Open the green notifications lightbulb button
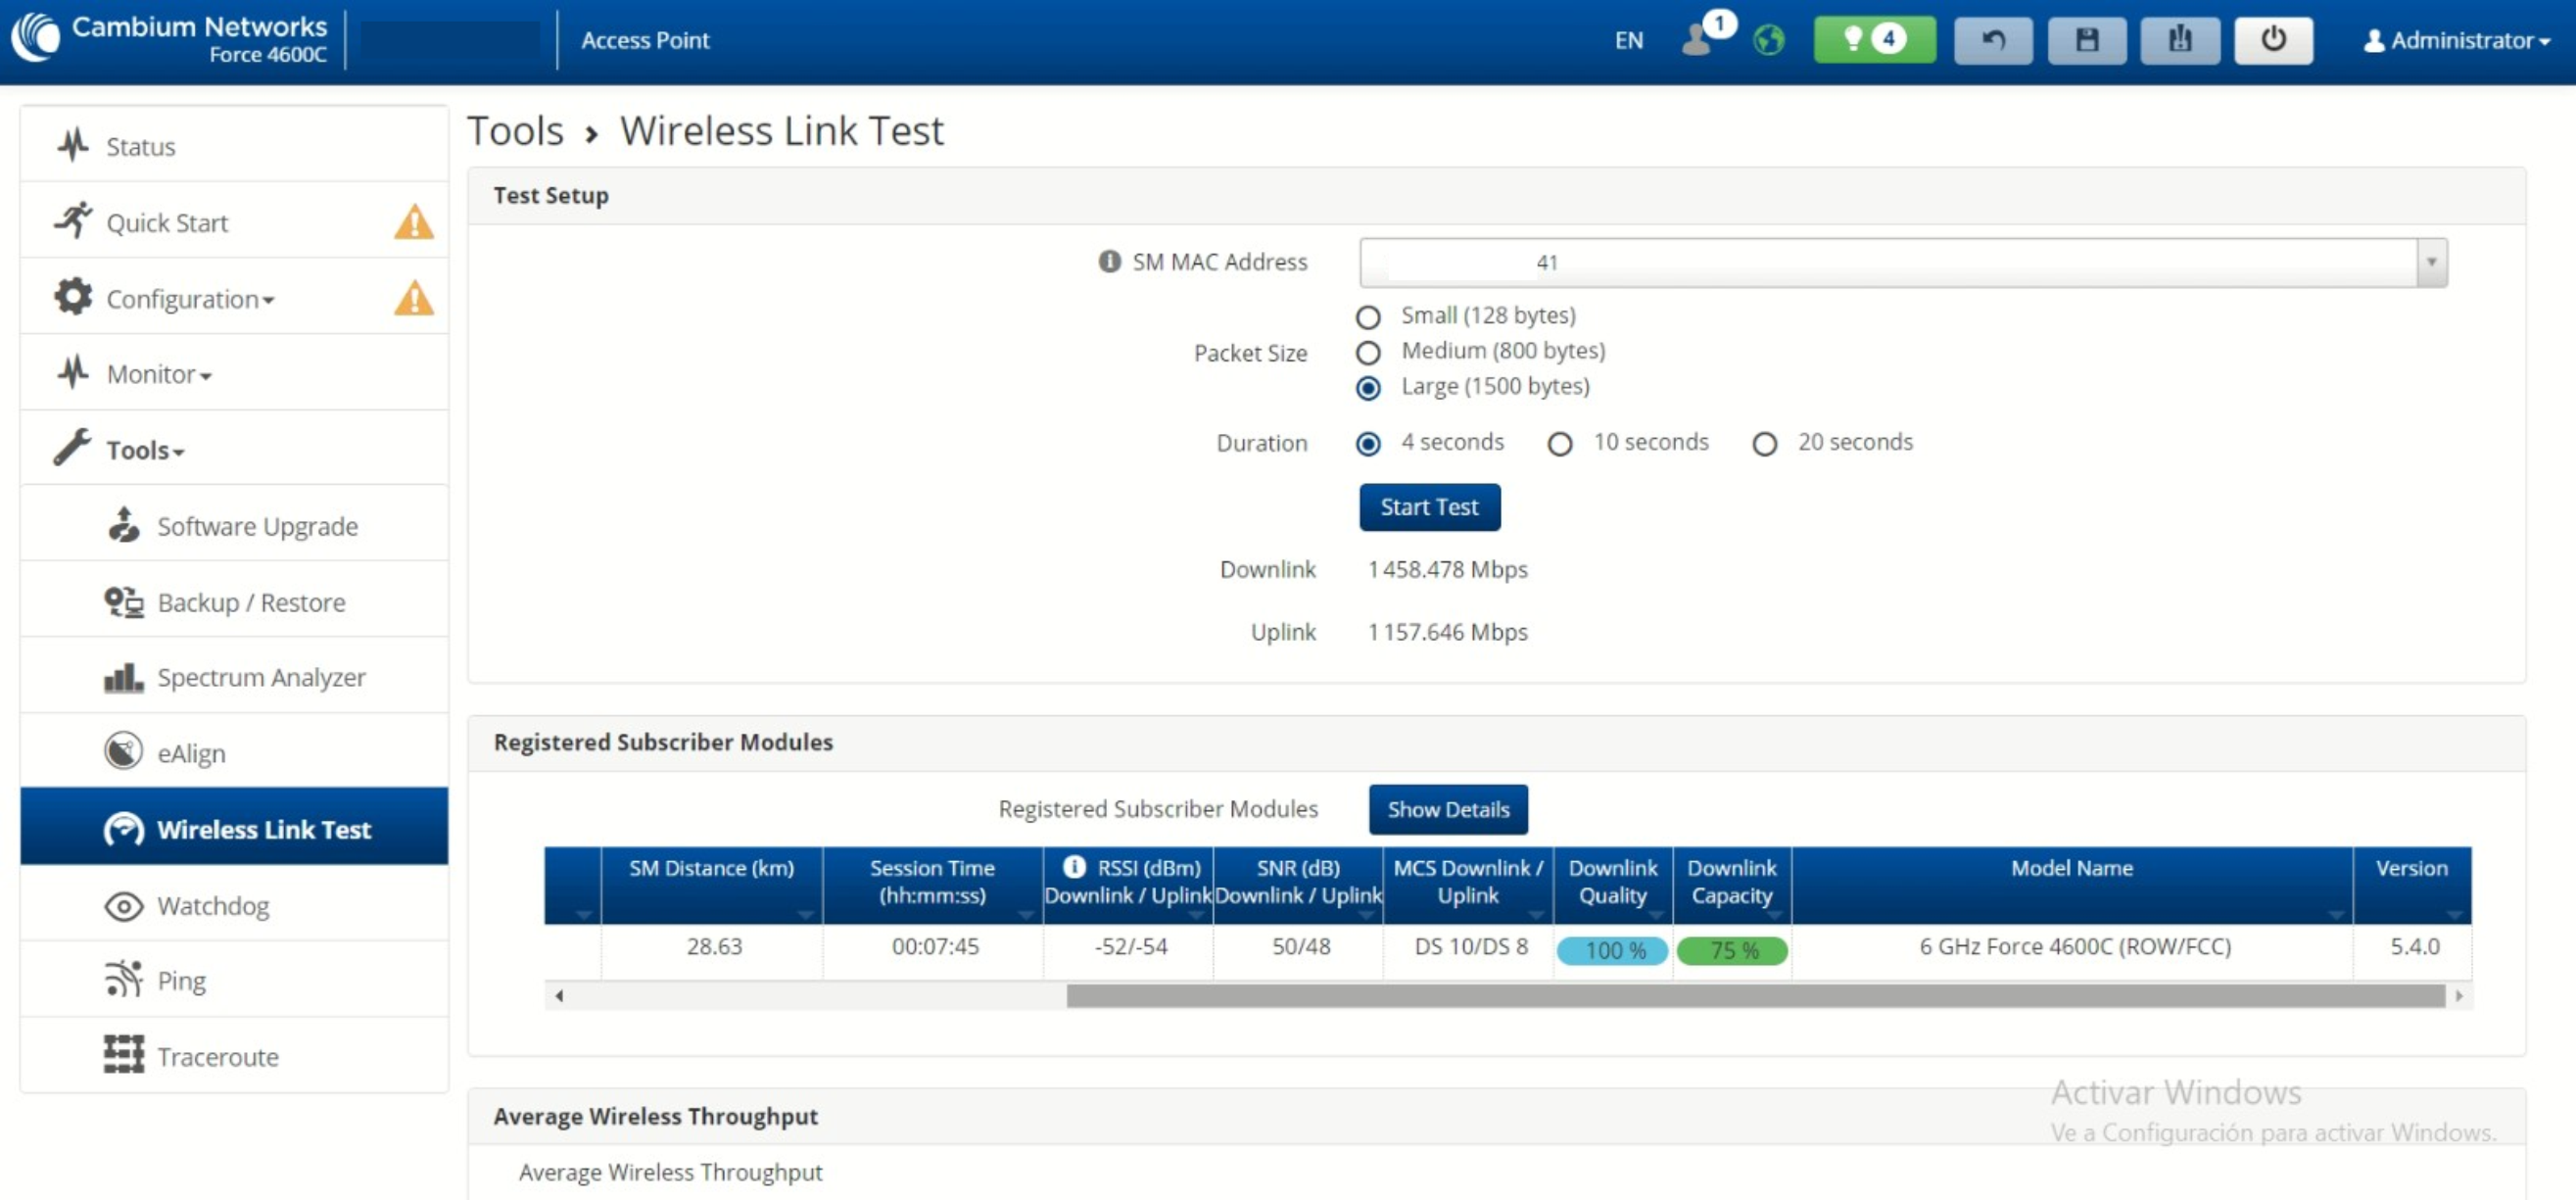Screen dimensions: 2576x1200 point(1874,40)
